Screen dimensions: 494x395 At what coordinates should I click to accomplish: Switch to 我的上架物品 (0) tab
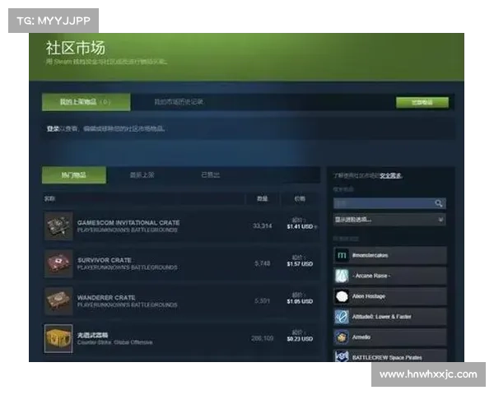tap(86, 102)
